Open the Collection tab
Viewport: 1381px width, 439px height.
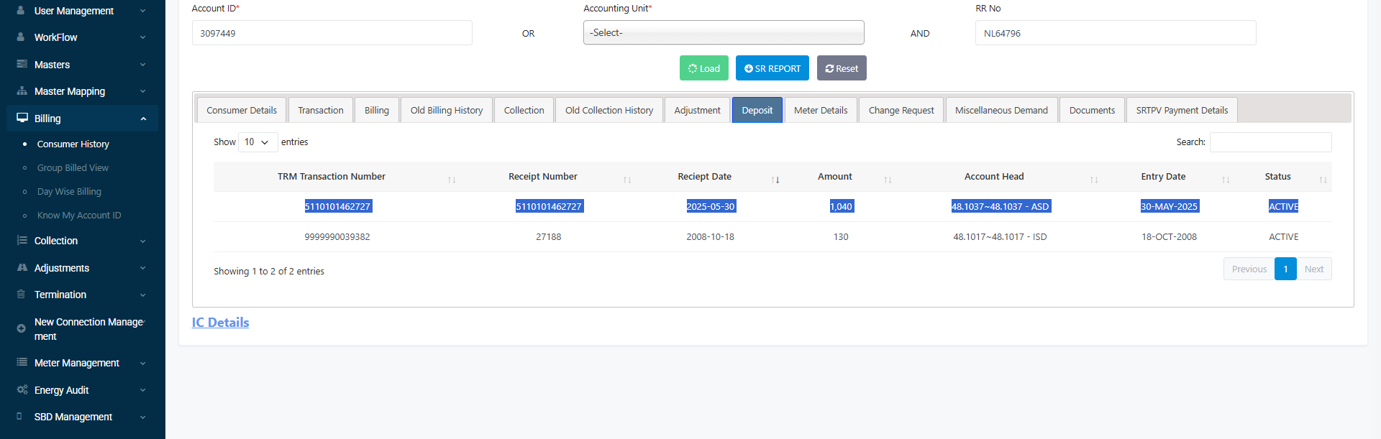[524, 110]
